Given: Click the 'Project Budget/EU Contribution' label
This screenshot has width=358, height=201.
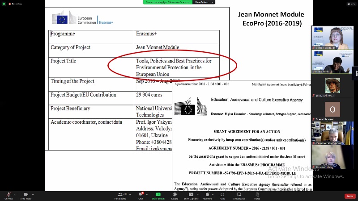Looking at the screenshot, I should pos(83,95).
